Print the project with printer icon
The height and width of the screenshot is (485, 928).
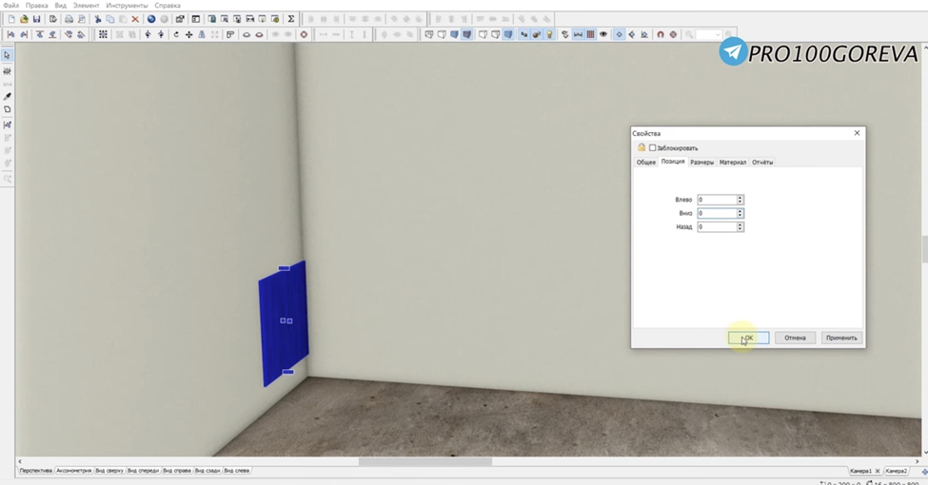coord(69,19)
